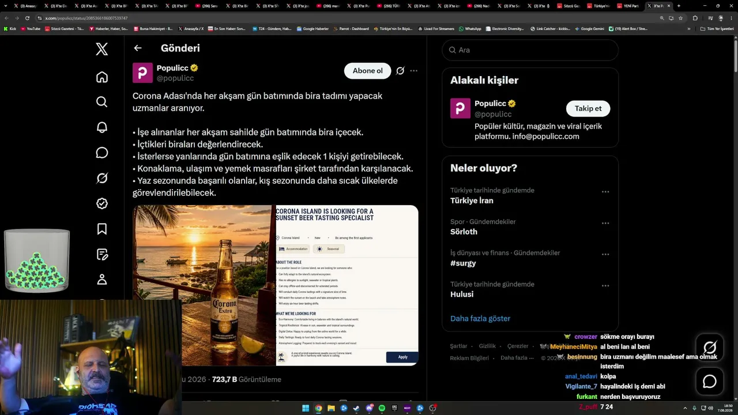Open Google Gemini bookmark
The width and height of the screenshot is (738, 415).
[589, 29]
